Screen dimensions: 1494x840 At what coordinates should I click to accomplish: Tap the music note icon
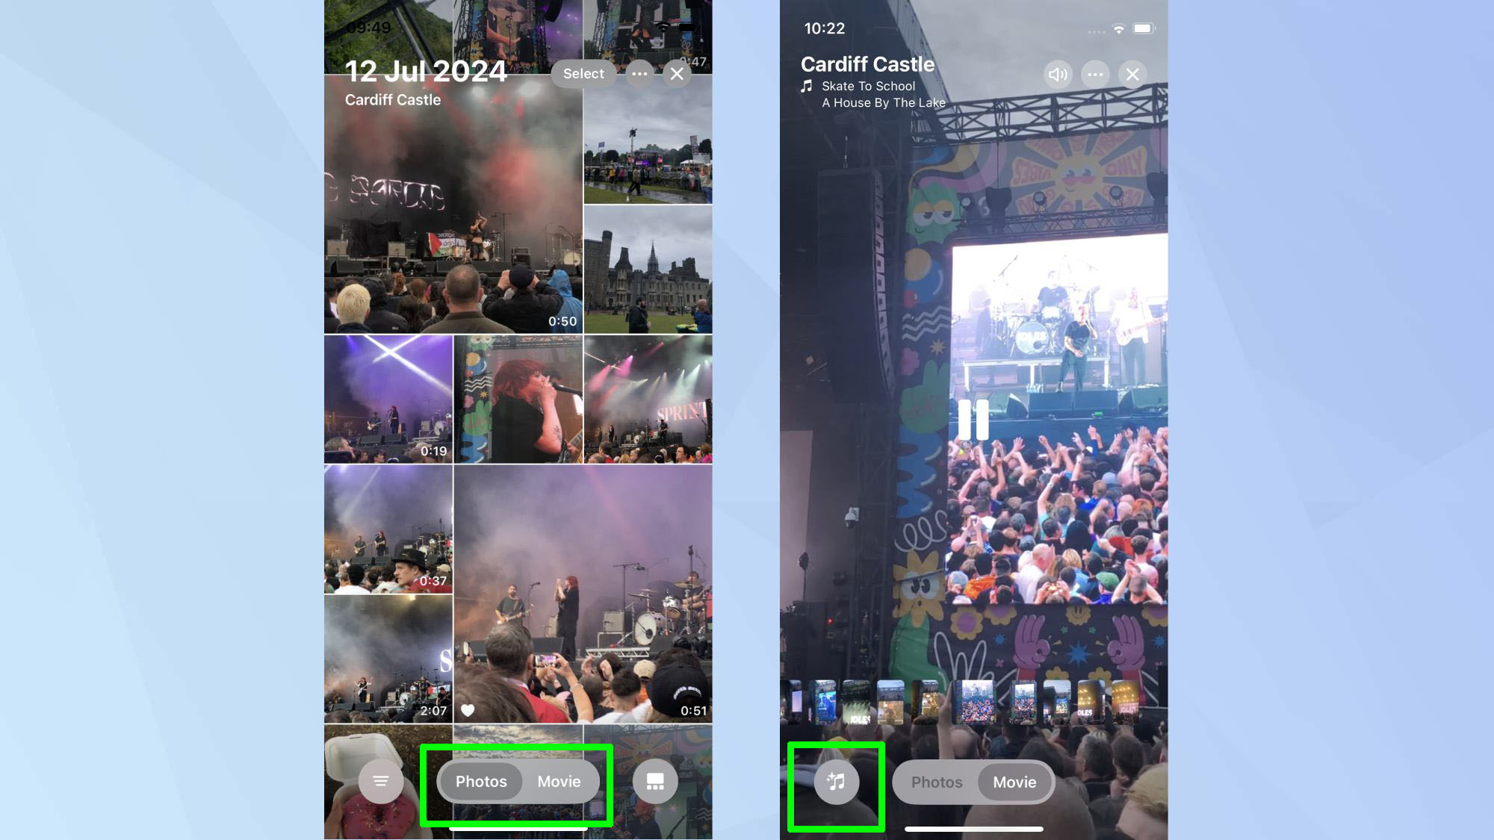[835, 782]
